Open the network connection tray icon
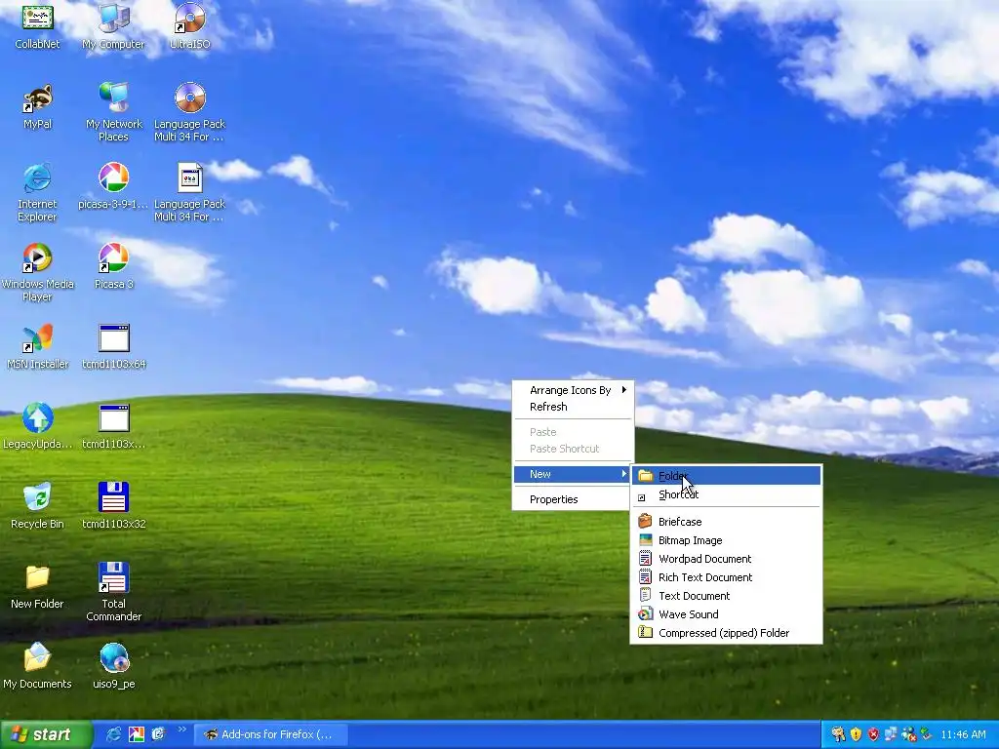The width and height of the screenshot is (999, 749). click(891, 734)
